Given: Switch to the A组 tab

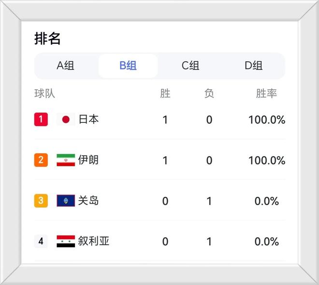Looking at the screenshot, I should point(65,66).
